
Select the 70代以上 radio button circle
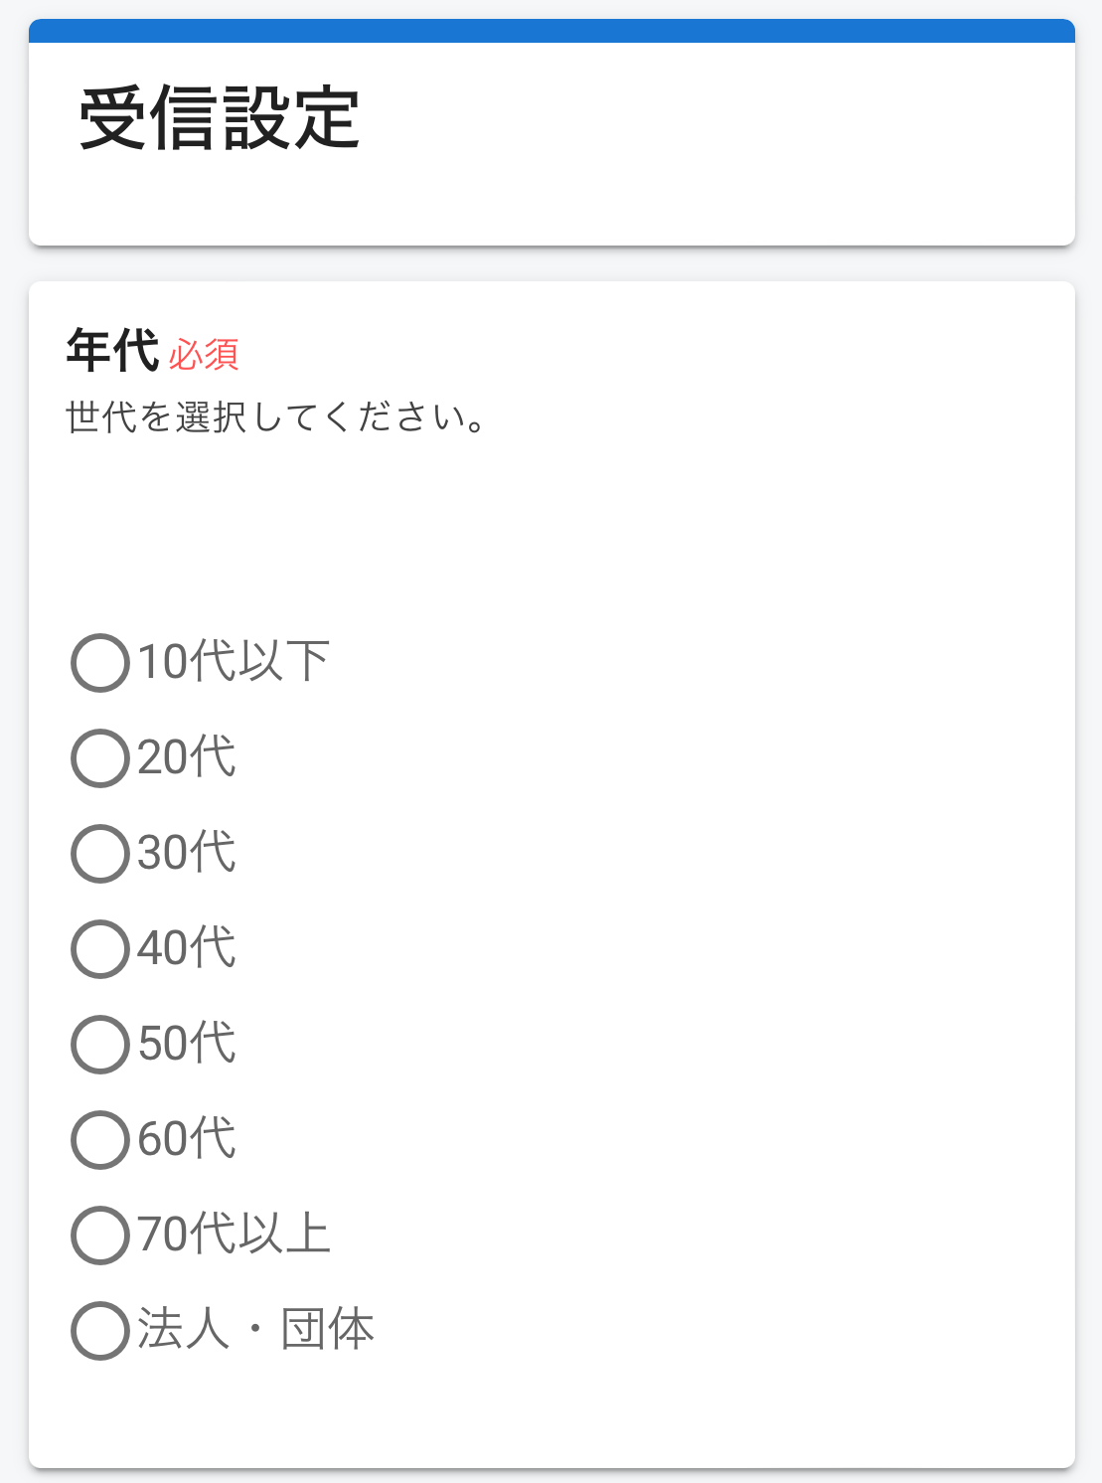100,1236
